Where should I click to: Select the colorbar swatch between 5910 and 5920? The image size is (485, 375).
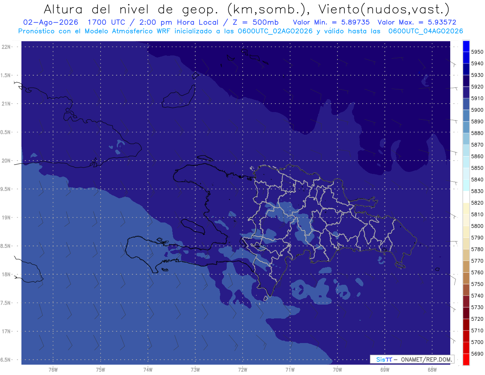click(466, 92)
